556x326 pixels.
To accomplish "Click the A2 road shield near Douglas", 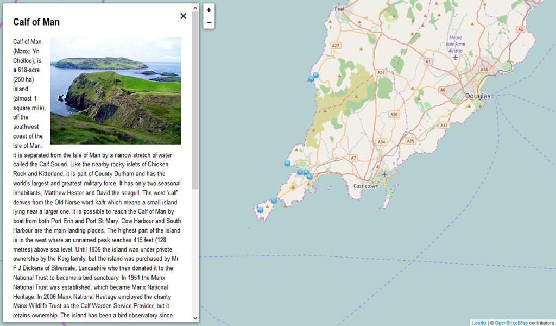I will pyautogui.click(x=520, y=29).
